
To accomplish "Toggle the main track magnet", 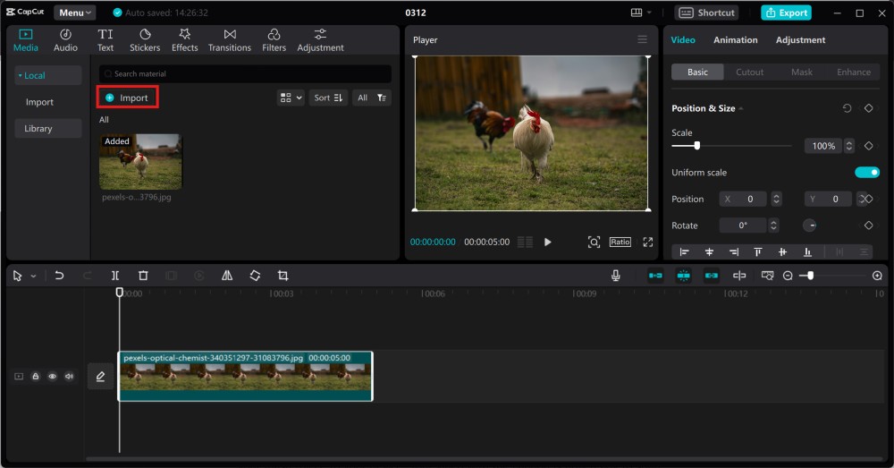I will (x=655, y=276).
